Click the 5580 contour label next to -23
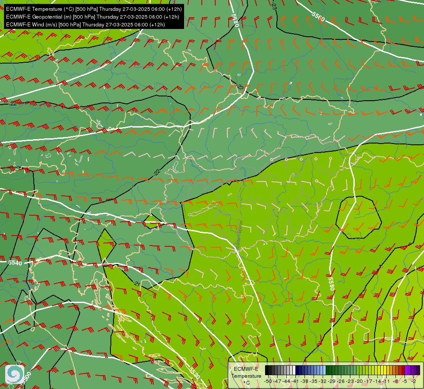This screenshot has height=389, width=424. (x=234, y=20)
